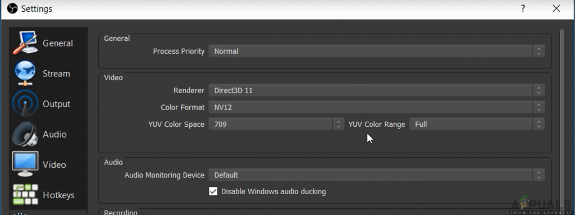Open the Audio Monitoring Device dropdown
The height and width of the screenshot is (215, 575).
377,175
